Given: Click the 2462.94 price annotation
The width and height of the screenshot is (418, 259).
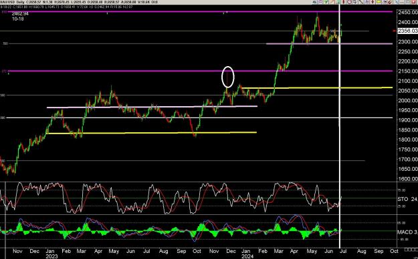Looking at the screenshot, I should 20,14.
